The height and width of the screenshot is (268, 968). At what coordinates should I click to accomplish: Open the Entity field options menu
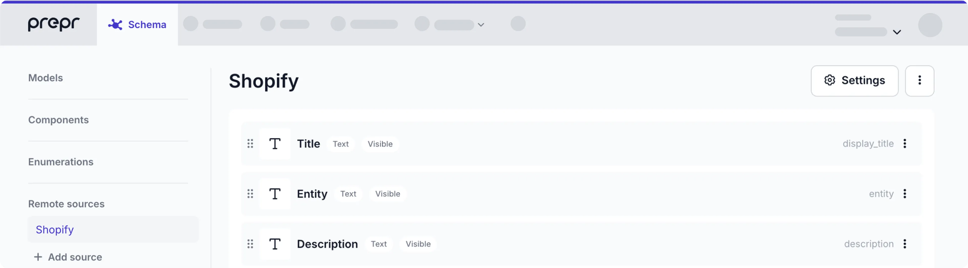[904, 194]
